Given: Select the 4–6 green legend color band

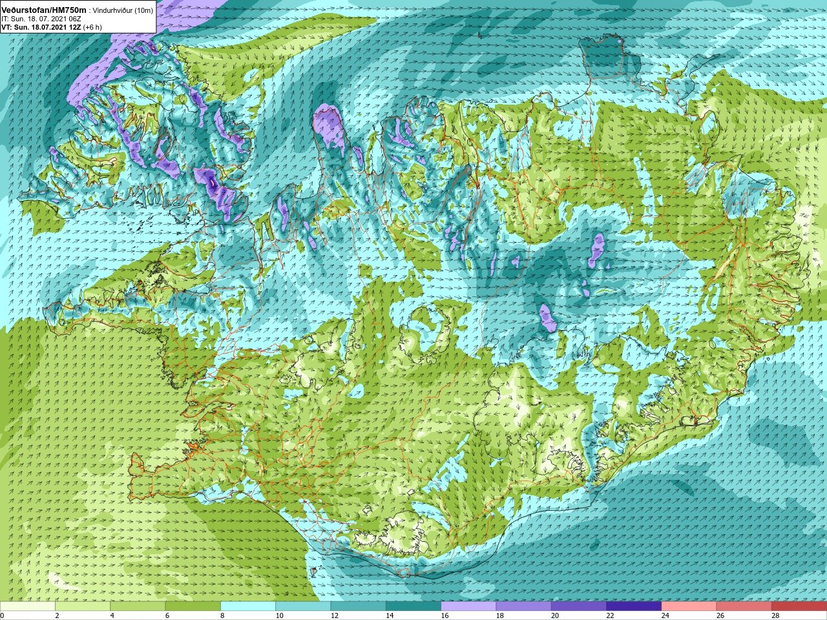Looking at the screenshot, I should pos(138,606).
